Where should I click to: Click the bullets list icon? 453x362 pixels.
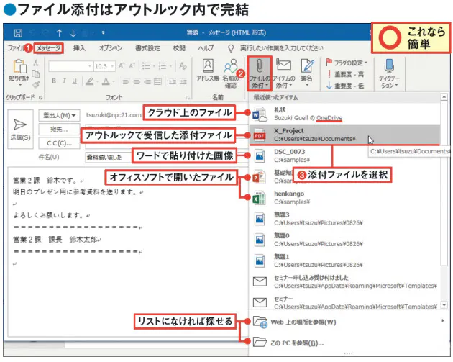tap(146, 66)
